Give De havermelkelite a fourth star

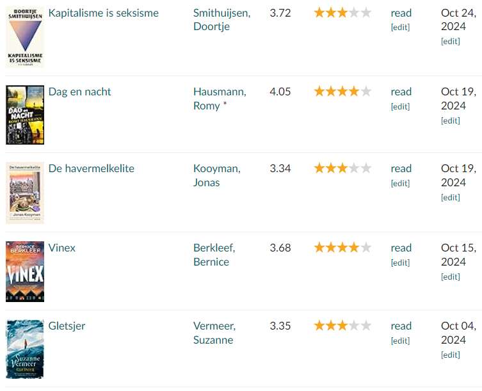(354, 168)
